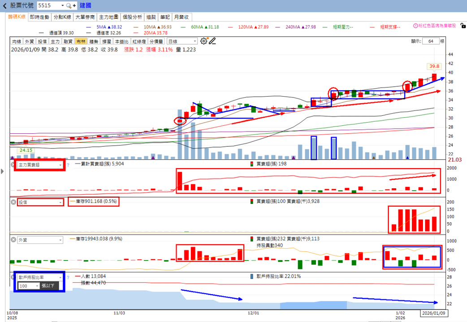The height and width of the screenshot is (322, 467).
Task: Switch to 主力地圖 tab
Action: tap(109, 17)
